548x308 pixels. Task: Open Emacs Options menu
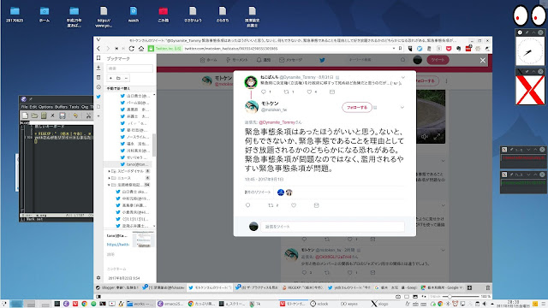(45, 107)
